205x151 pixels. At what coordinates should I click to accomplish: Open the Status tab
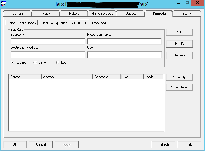tap(187, 14)
